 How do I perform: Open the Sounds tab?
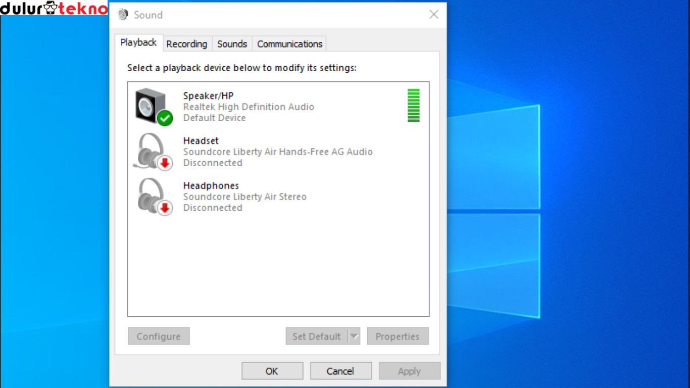click(232, 44)
